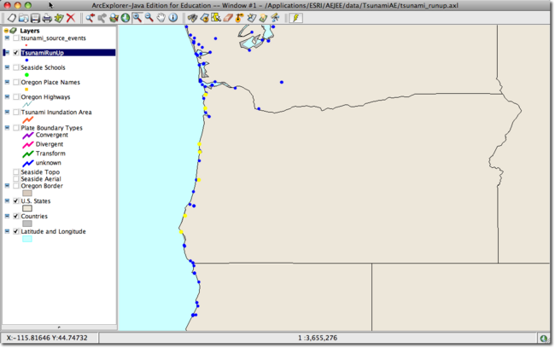
Task: Select the Tsunami Inundation Area layer name
Action: pos(56,112)
